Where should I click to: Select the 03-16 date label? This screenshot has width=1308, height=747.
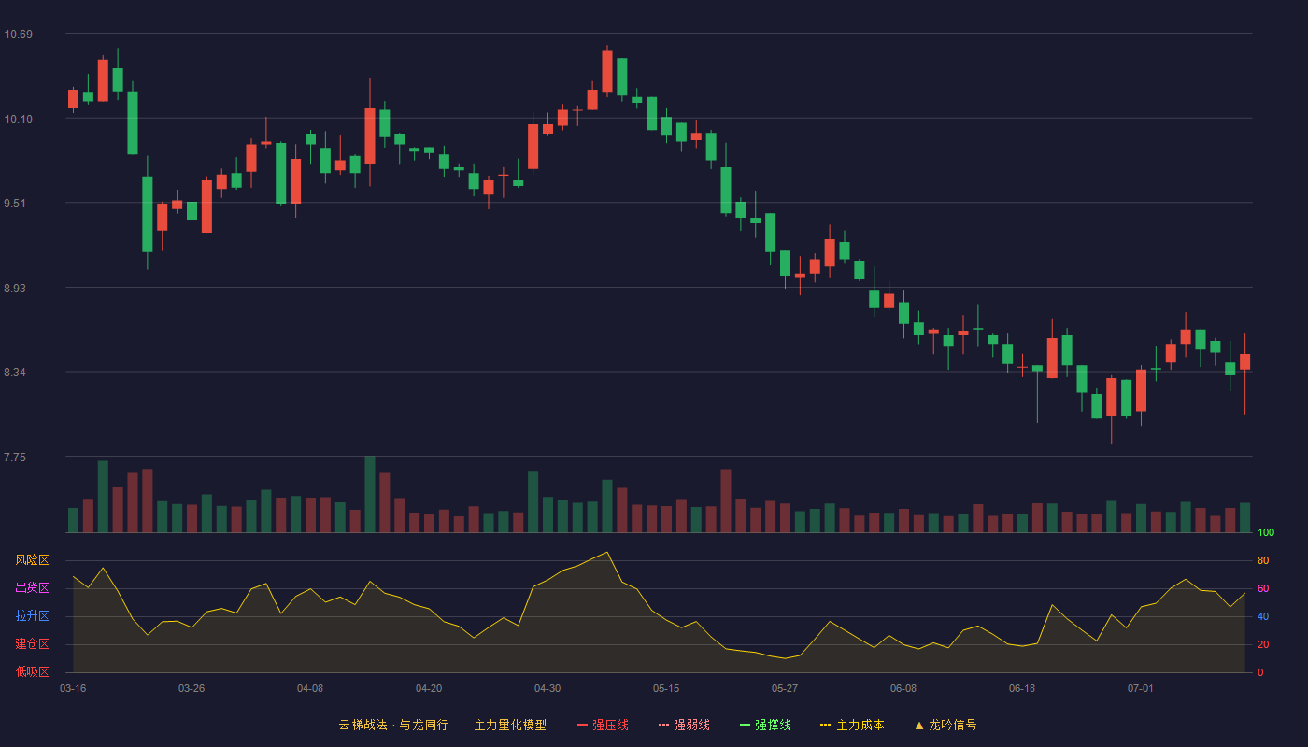73,688
